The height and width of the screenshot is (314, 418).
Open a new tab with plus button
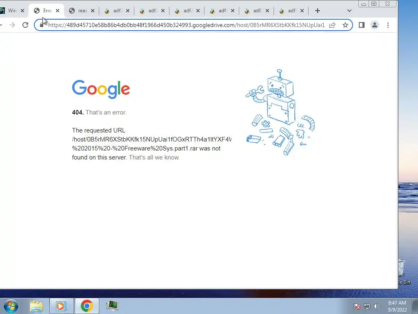click(317, 11)
